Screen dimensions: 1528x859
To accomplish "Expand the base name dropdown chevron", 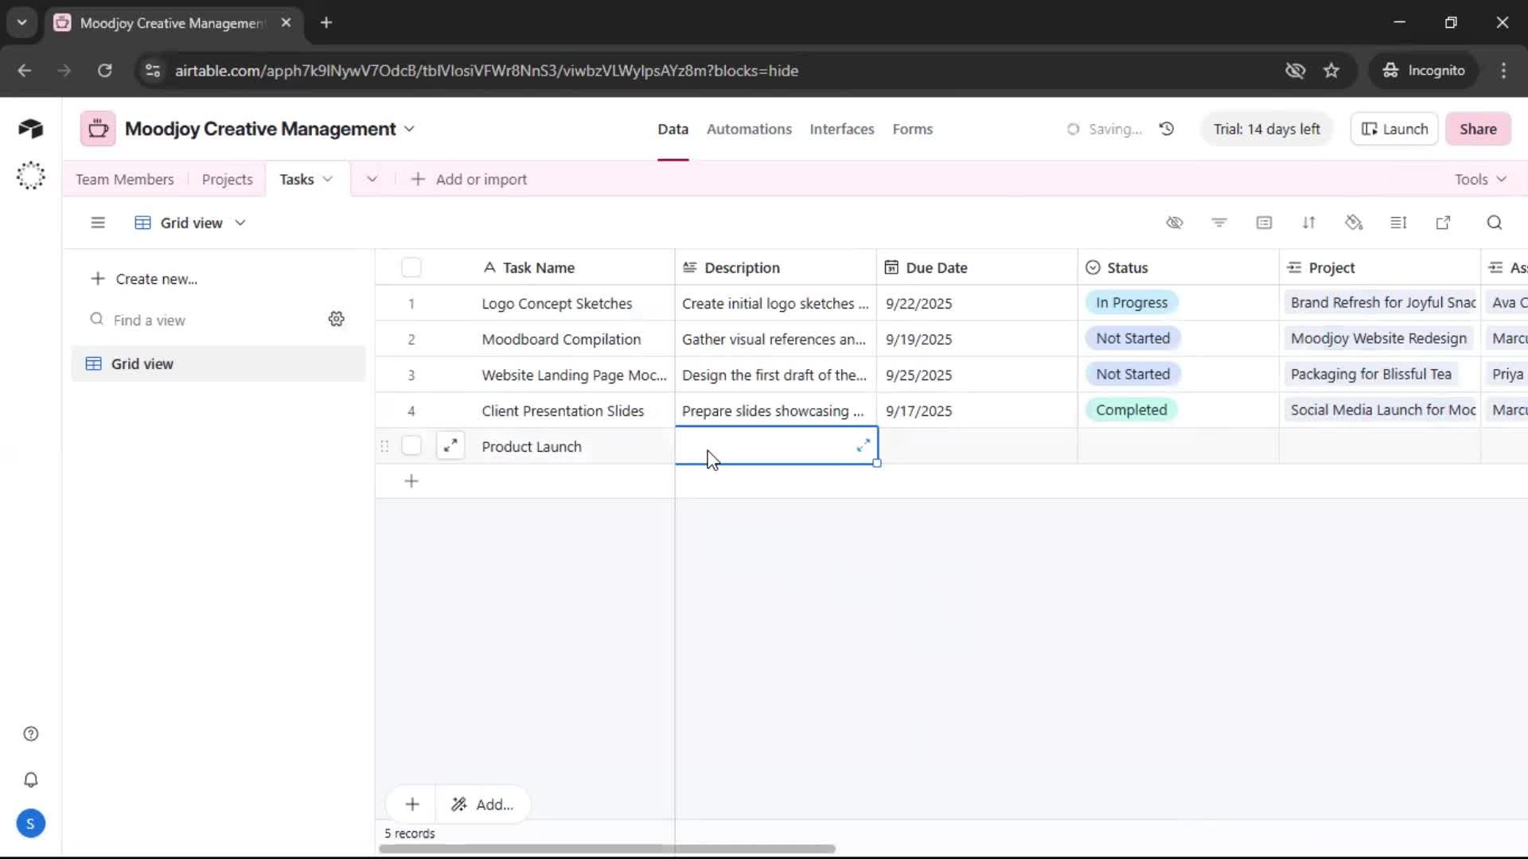I will [x=409, y=129].
